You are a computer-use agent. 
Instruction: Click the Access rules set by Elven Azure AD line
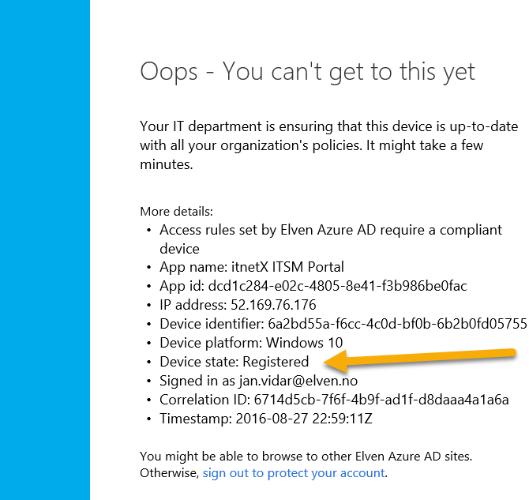tap(331, 230)
